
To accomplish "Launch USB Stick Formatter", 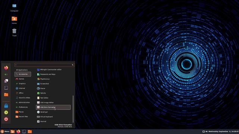I will coord(53,107).
